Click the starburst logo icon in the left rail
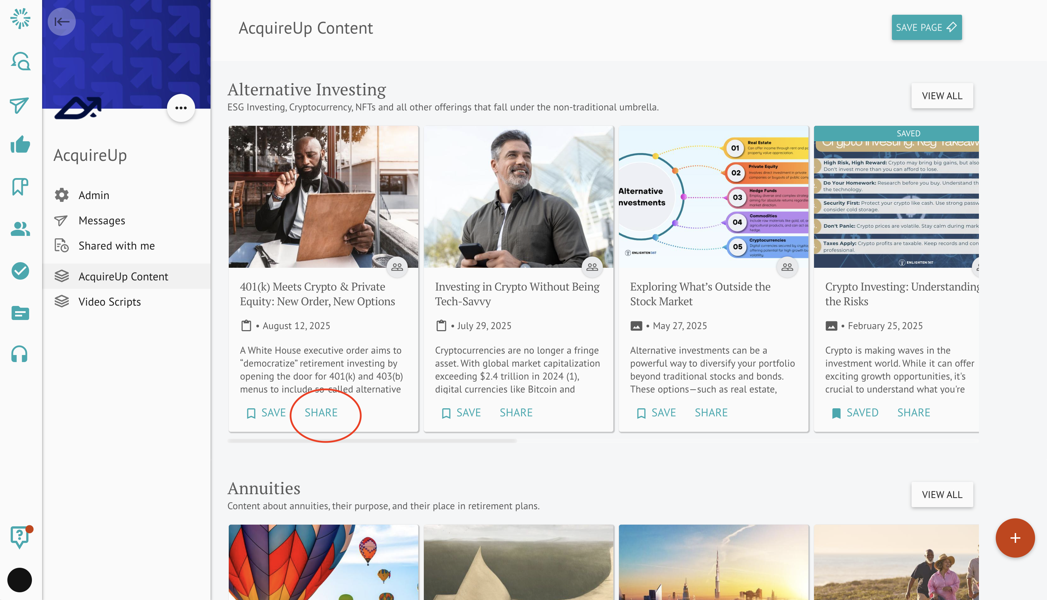The width and height of the screenshot is (1047, 600). [x=20, y=19]
